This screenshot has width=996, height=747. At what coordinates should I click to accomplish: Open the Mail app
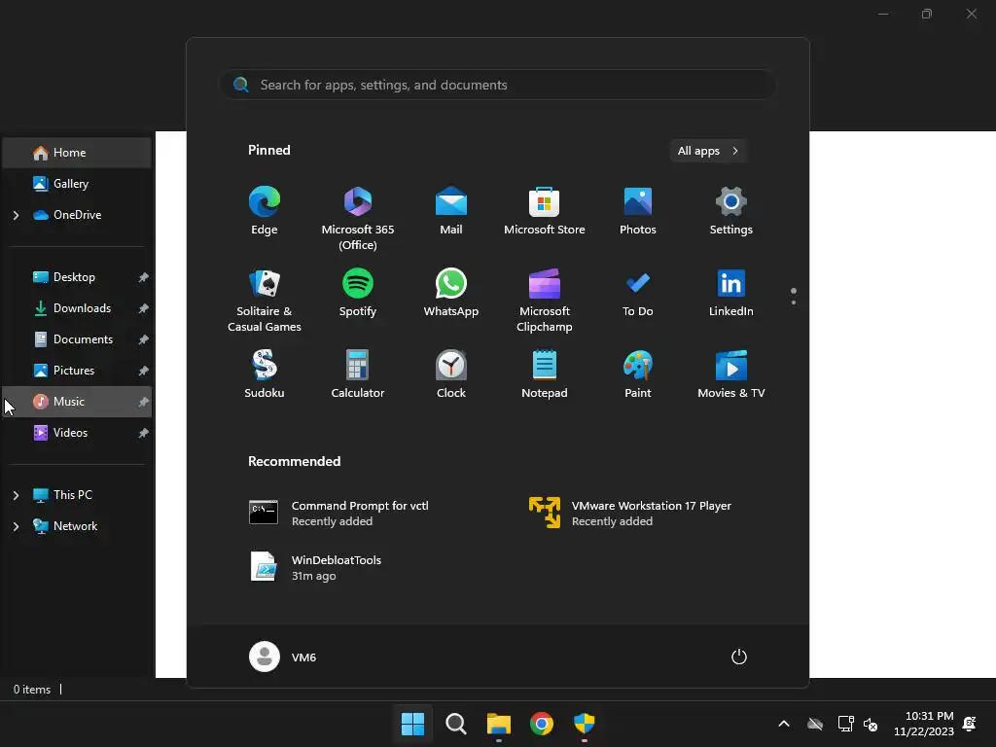(x=451, y=211)
